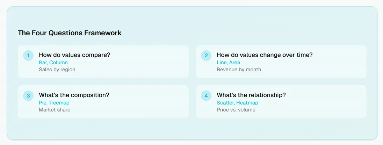The height and width of the screenshot is (145, 383).
Task: Open 'What's the composition?' question
Action: 74,95
